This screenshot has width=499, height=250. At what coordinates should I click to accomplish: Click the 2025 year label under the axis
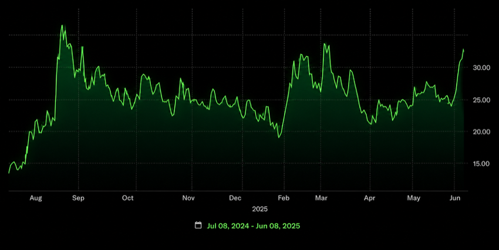click(x=260, y=209)
